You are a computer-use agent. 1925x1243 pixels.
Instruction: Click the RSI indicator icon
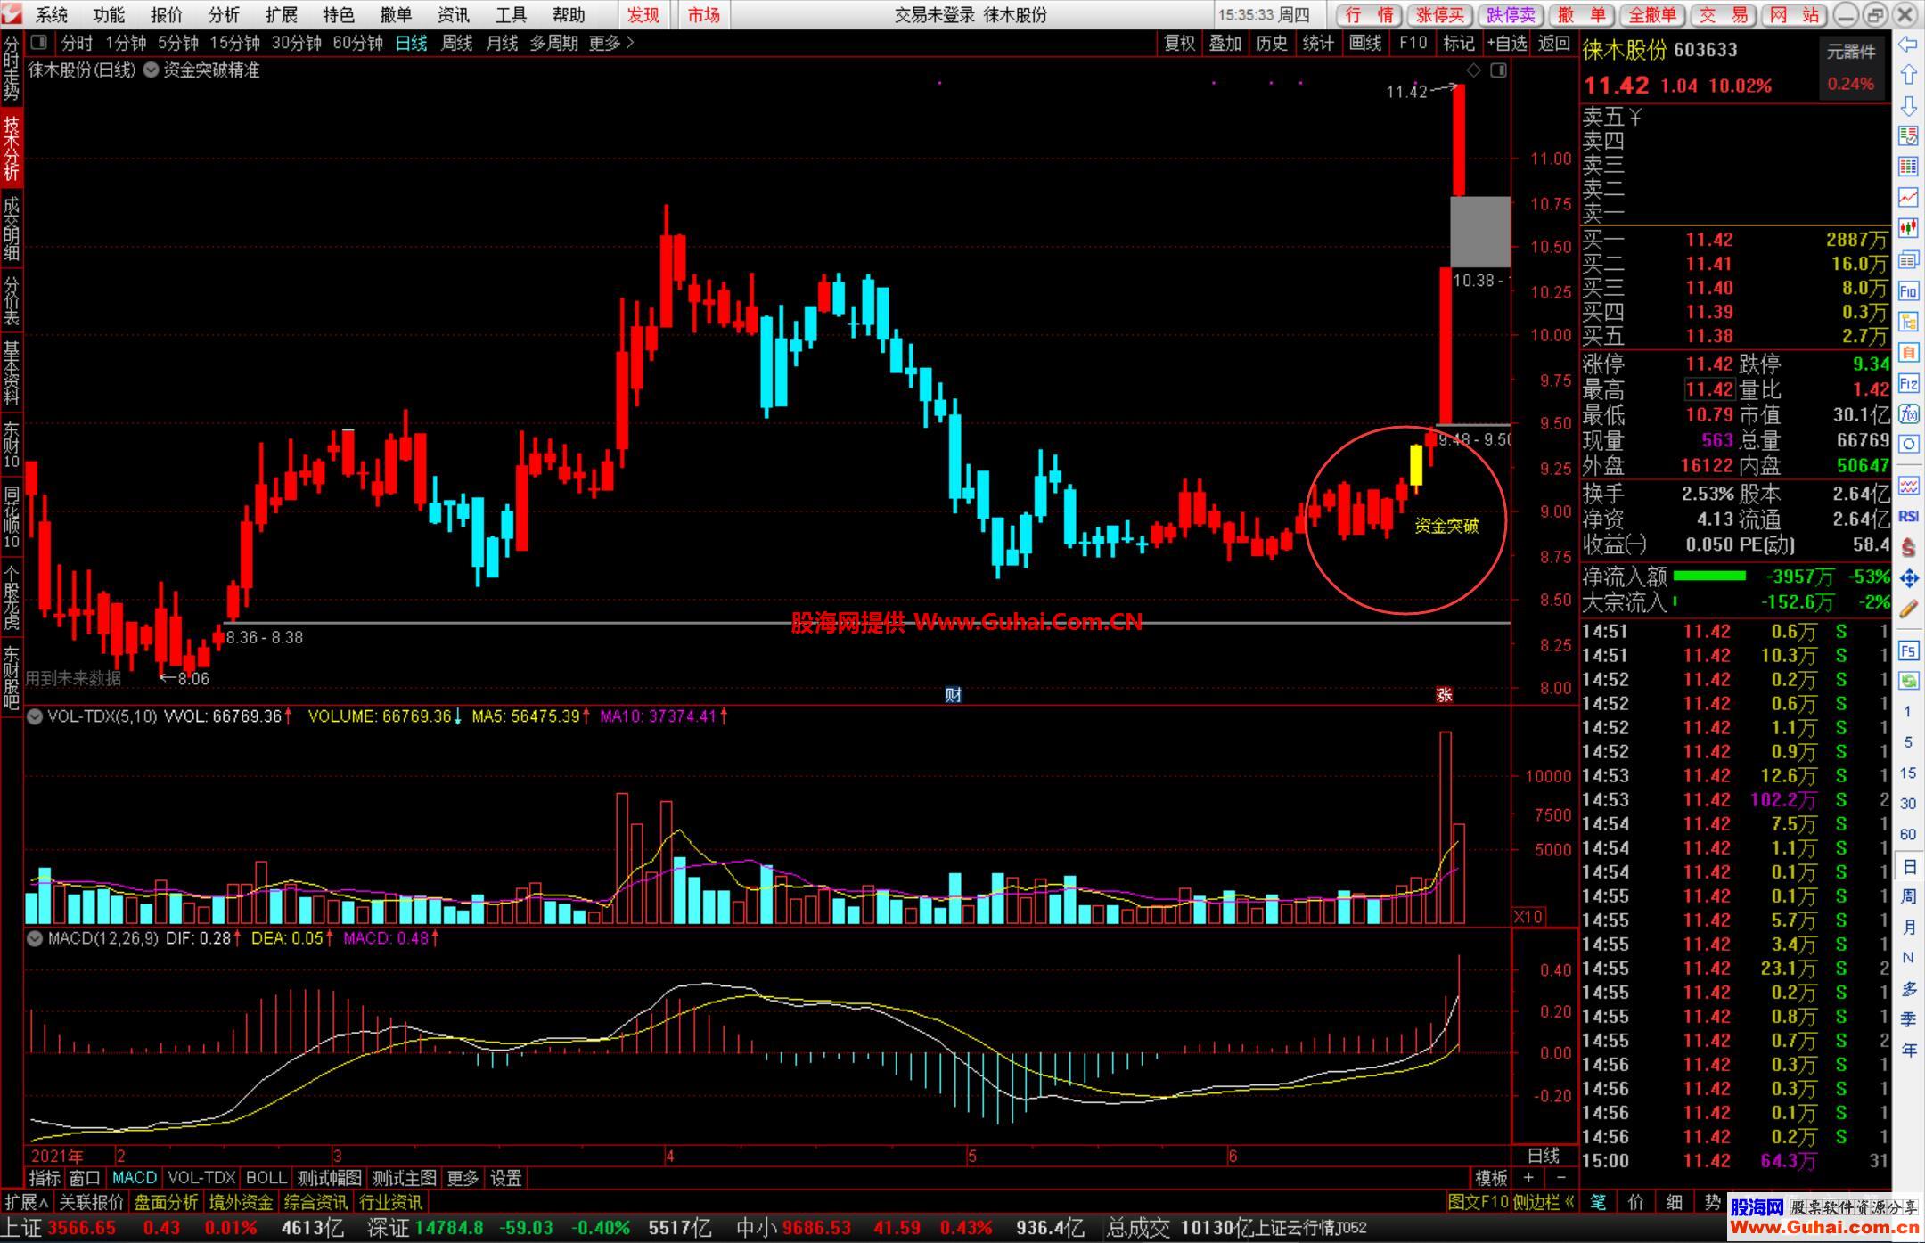1908,517
